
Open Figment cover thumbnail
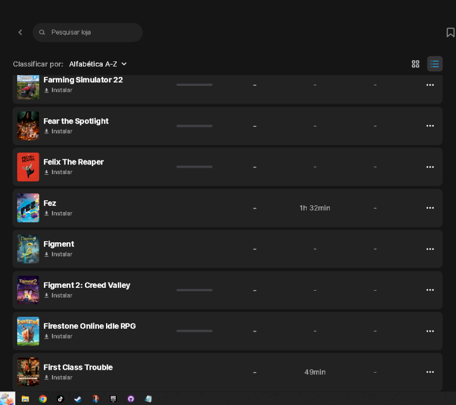point(28,249)
